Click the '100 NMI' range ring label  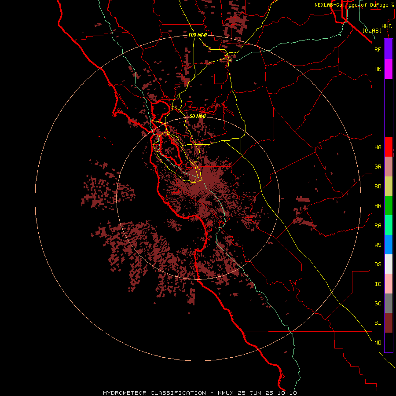point(198,35)
